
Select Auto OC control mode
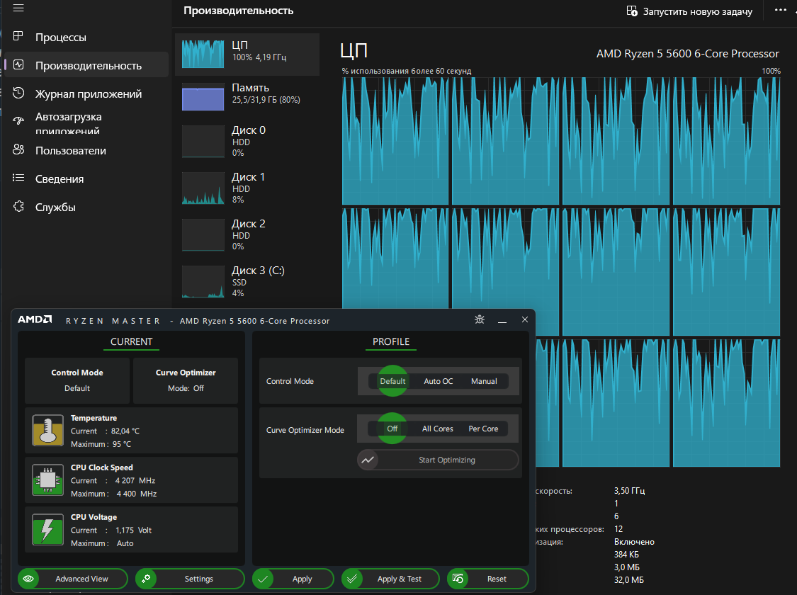(x=438, y=381)
